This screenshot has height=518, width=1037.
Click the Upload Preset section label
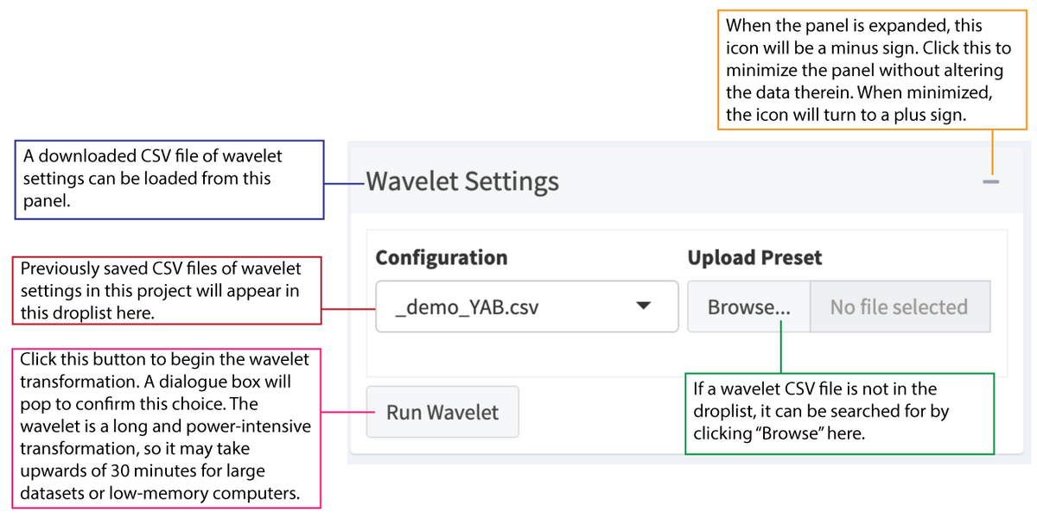pos(754,257)
